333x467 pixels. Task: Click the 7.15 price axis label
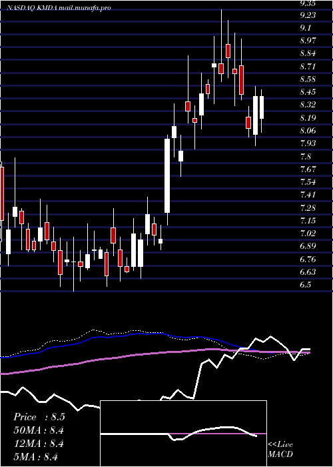click(x=308, y=220)
